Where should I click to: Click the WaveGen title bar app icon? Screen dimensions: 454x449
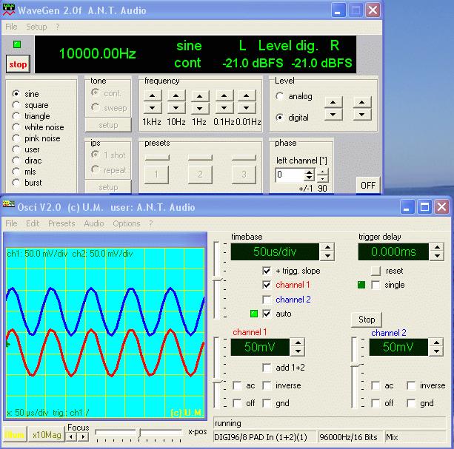pos(9,10)
